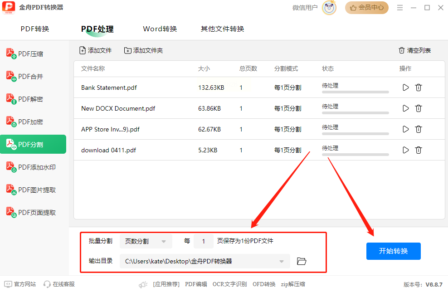The image size is (448, 292).
Task: Click the progress bar for Bank Statement.pdf
Action: [x=355, y=92]
